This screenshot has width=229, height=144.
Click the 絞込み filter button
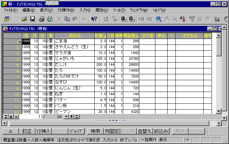coord(161,131)
